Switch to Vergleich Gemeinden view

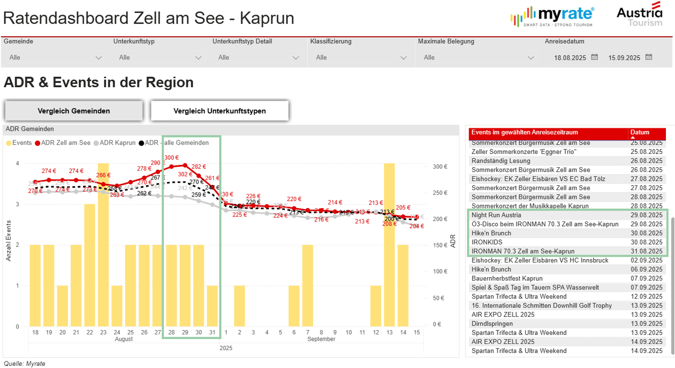coord(74,111)
